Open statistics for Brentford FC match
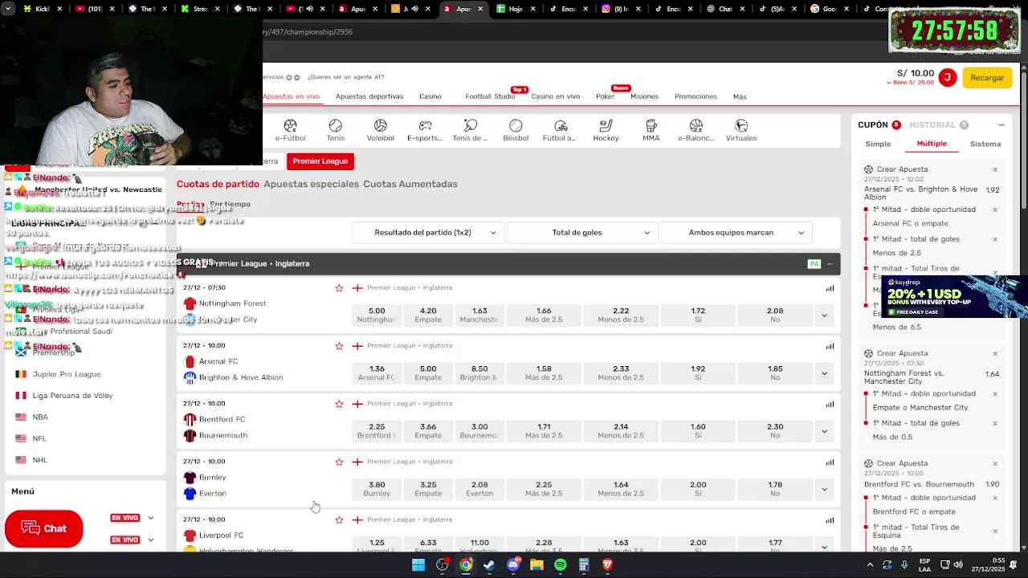 830,404
